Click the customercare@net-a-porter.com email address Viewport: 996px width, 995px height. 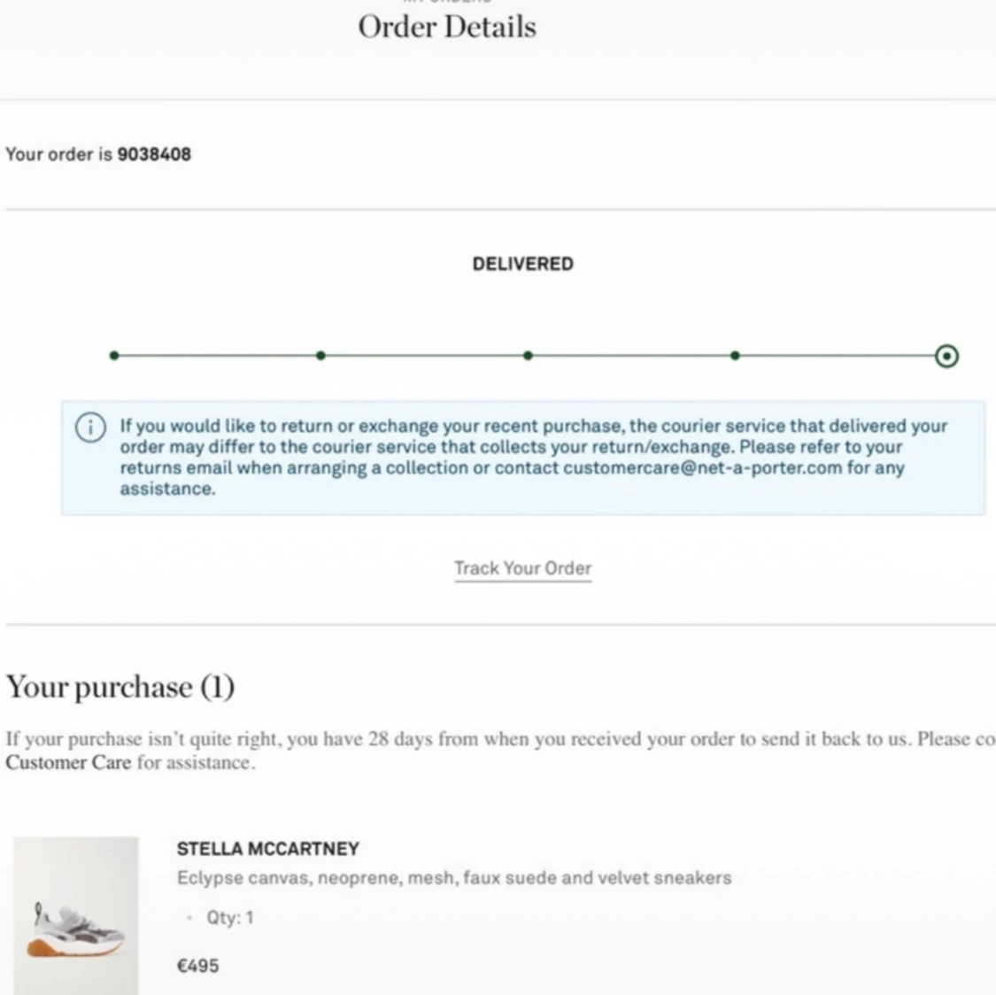(x=702, y=467)
